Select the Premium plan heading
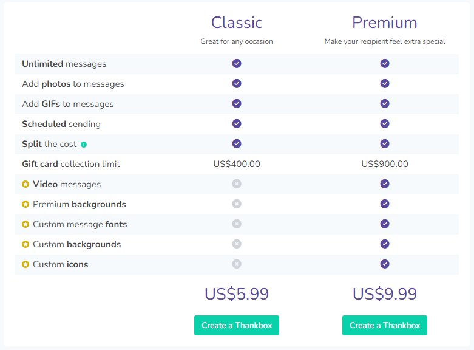 coord(385,22)
